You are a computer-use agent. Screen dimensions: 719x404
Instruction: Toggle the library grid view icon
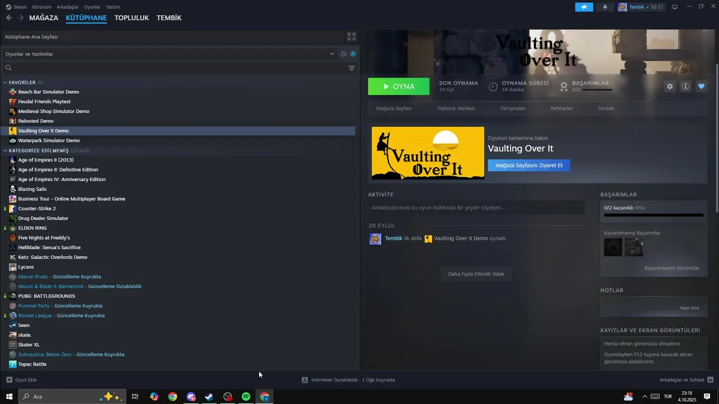coord(352,36)
